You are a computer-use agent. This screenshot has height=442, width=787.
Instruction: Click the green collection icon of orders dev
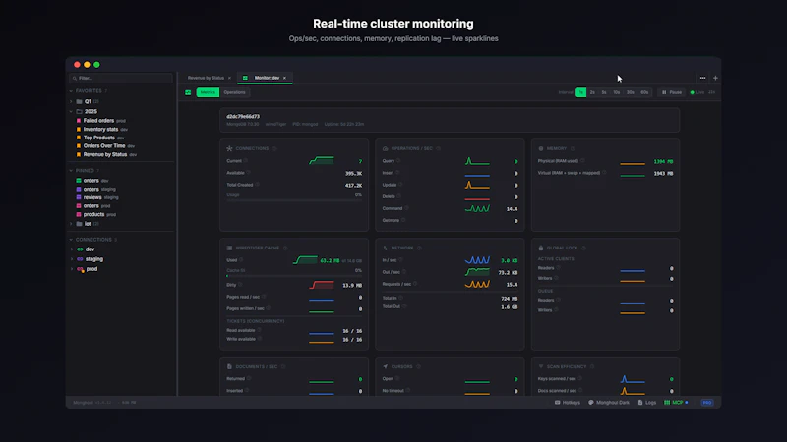(79, 181)
